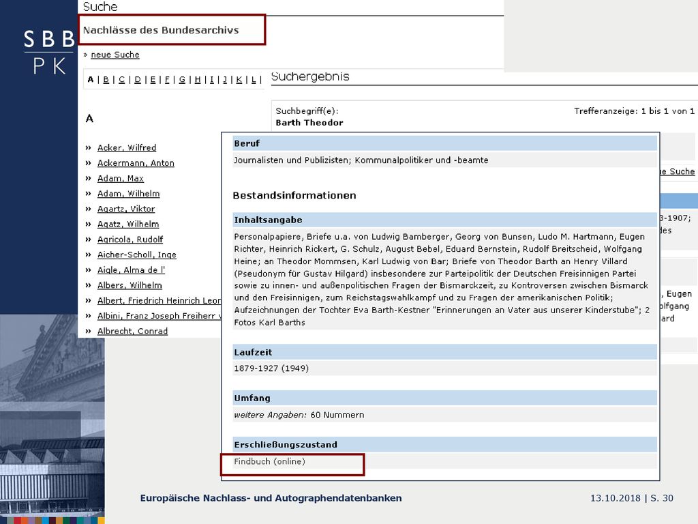Select letter K in the alphabet index
Screen dimensions: 698x524
[x=239, y=80]
